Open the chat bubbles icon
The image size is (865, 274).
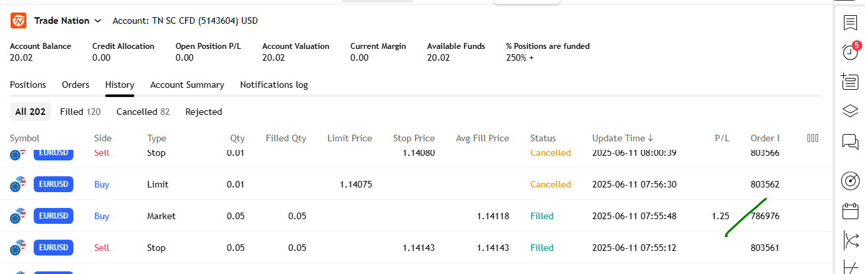click(850, 141)
